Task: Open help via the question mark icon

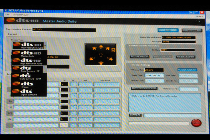Action: (199, 22)
